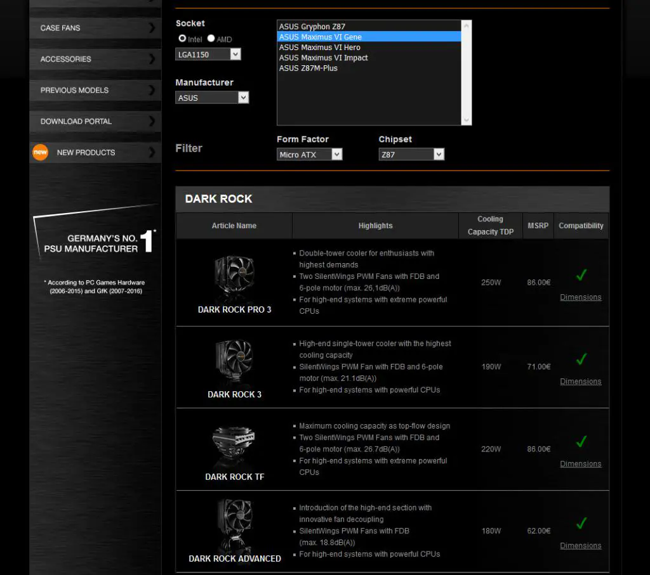Select the AMD radio button
The width and height of the screenshot is (650, 575).
[x=209, y=38]
